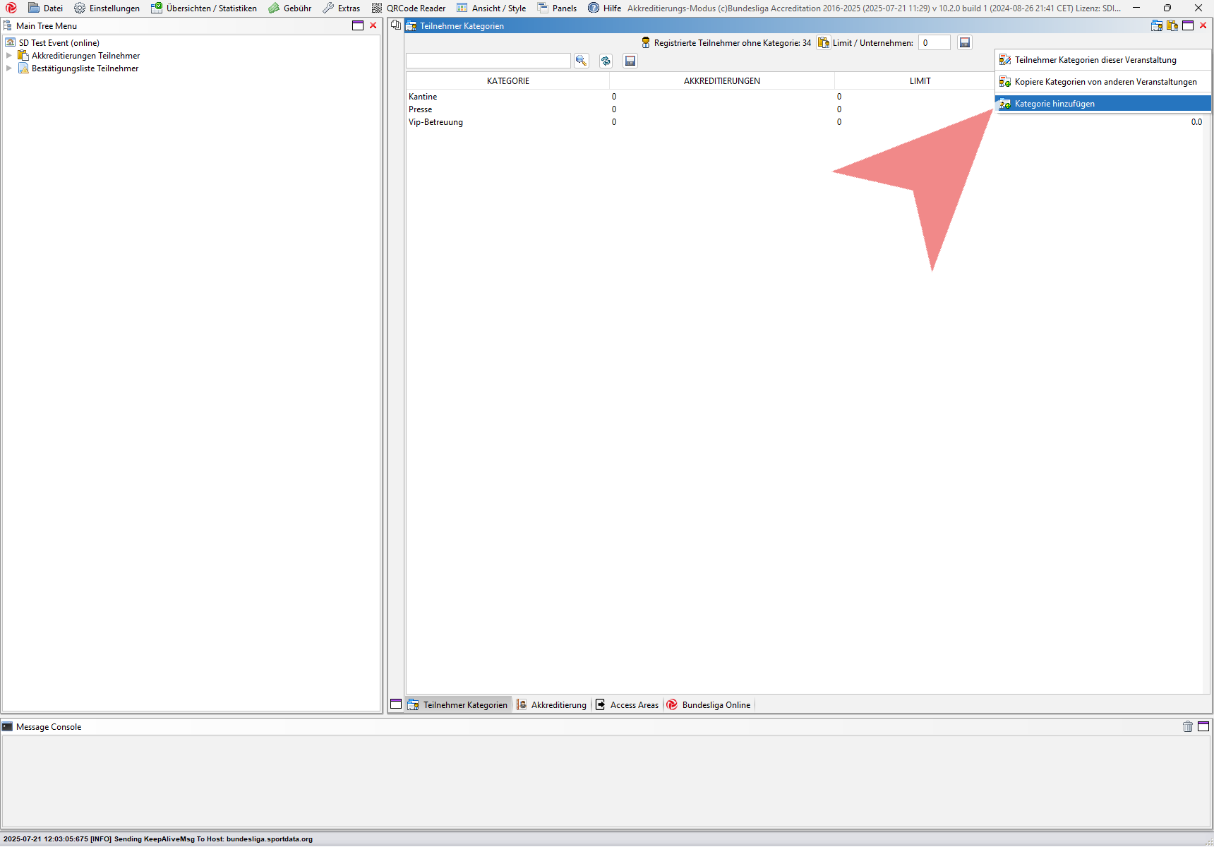Click the registered participant person icon
Viewport: 1214px width, 847px height.
[646, 42]
